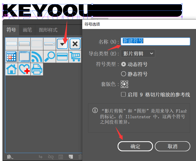Viewport: 196px width, 161px height.
Task: Select the down-arrow button symbol
Action: pos(62,44)
